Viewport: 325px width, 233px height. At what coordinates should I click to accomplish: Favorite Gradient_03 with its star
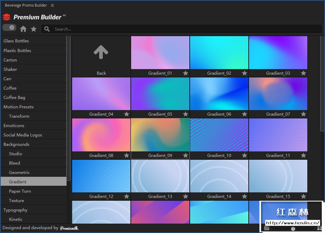(303, 73)
